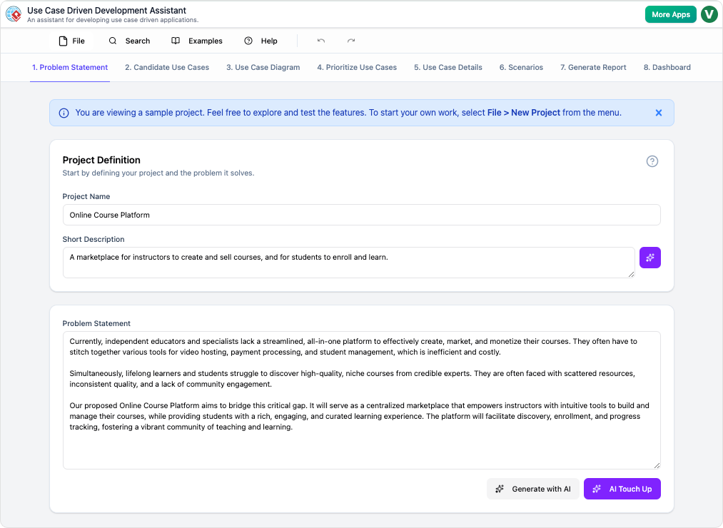Open the help circle on Project Definition card
Viewport: 723px width, 528px height.
pos(652,161)
